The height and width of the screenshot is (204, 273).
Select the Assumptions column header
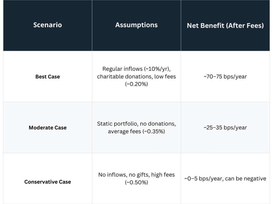coord(136,25)
